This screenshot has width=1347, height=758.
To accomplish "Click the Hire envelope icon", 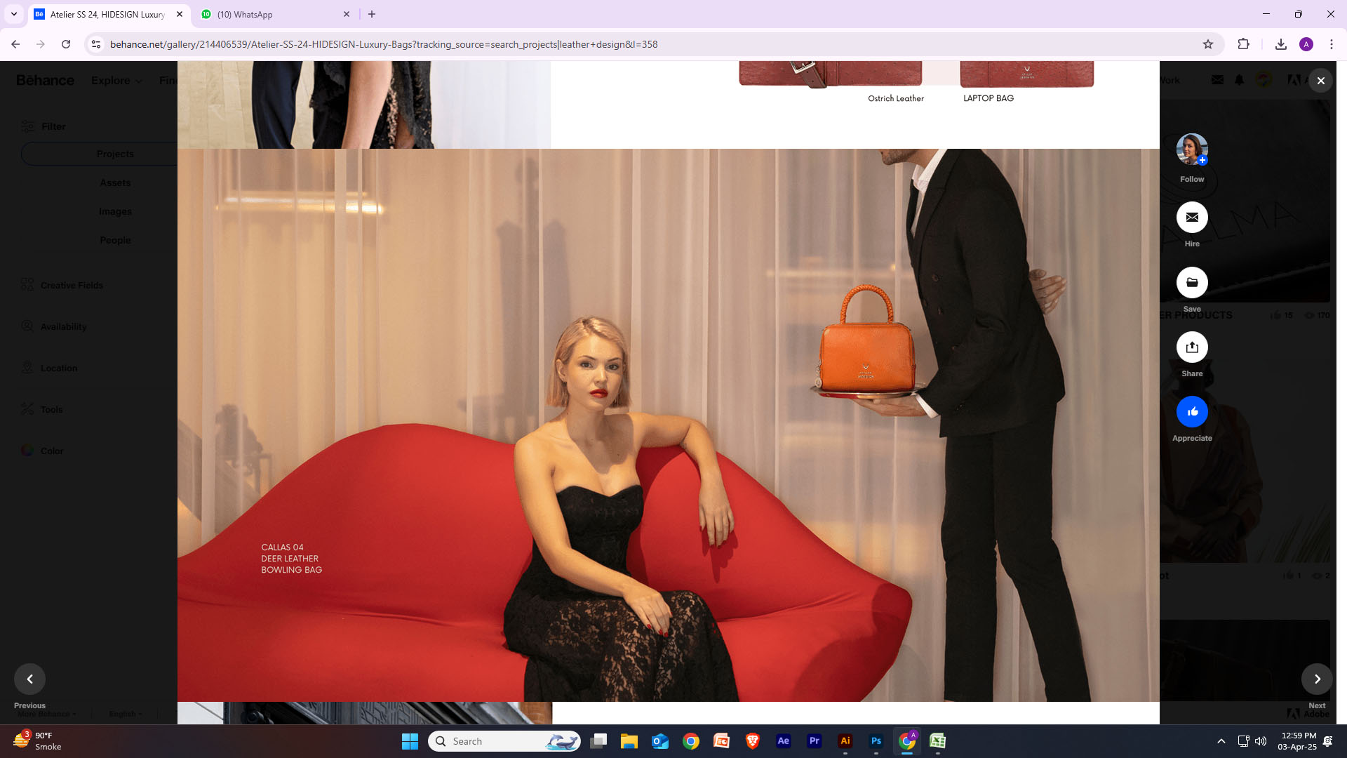I will pyautogui.click(x=1192, y=218).
